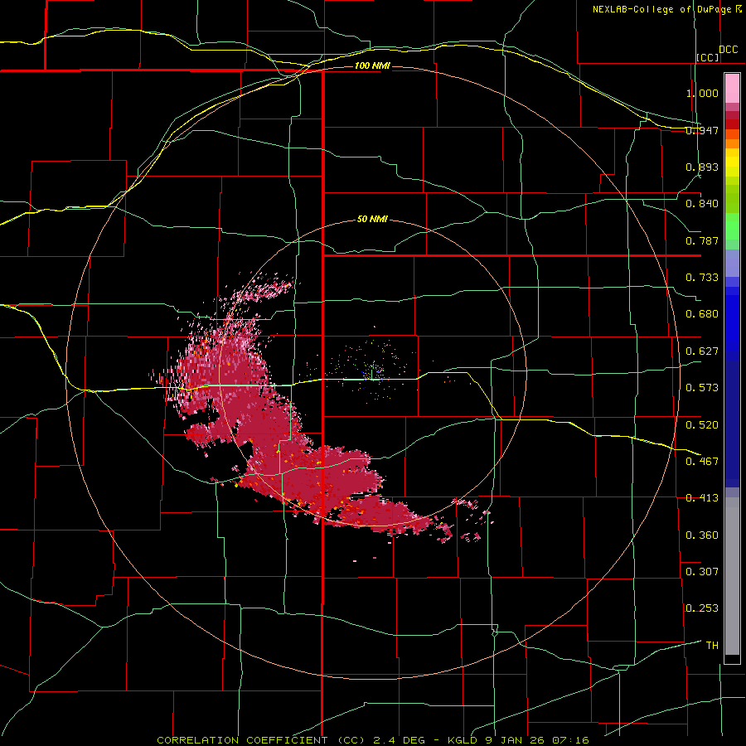Click the 0.253 scale value
746x746 pixels.
(702, 608)
